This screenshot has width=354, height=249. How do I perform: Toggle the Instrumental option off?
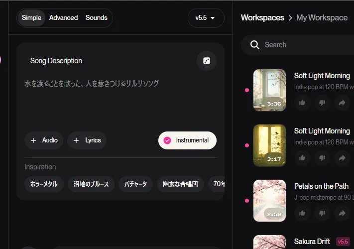pyautogui.click(x=187, y=140)
